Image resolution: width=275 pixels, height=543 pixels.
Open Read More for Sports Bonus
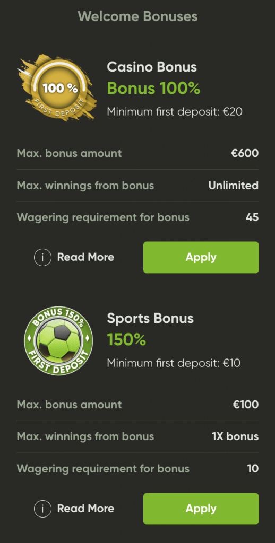click(x=85, y=509)
